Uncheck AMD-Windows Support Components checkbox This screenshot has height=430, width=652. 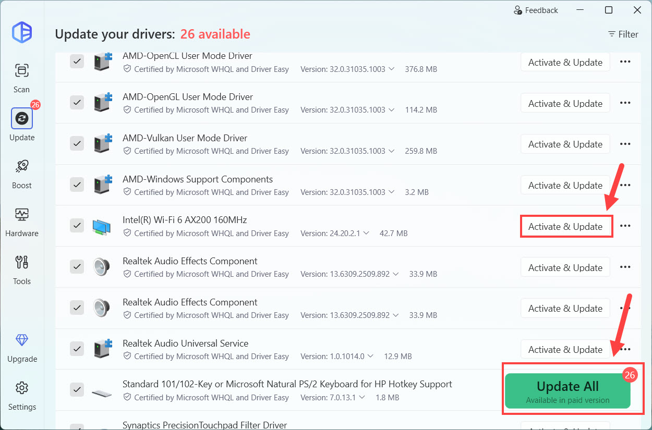(x=77, y=185)
